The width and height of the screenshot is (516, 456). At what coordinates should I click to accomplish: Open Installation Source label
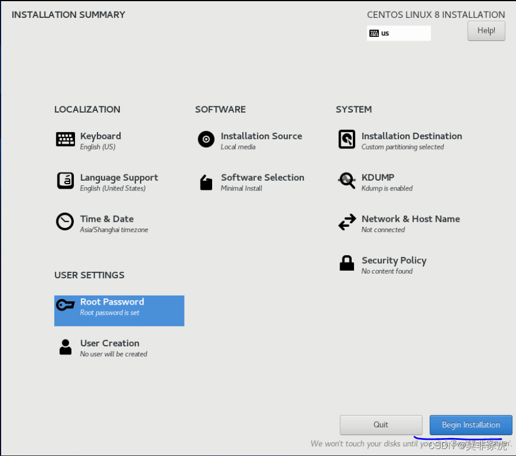click(x=261, y=136)
